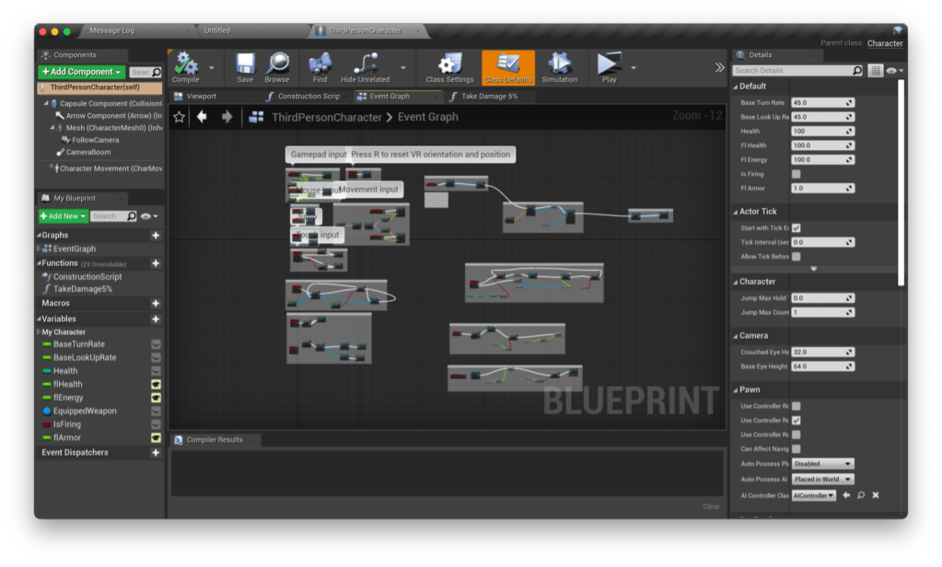This screenshot has width=942, height=567.
Task: Start Simulation from the toolbar
Action: tap(559, 64)
